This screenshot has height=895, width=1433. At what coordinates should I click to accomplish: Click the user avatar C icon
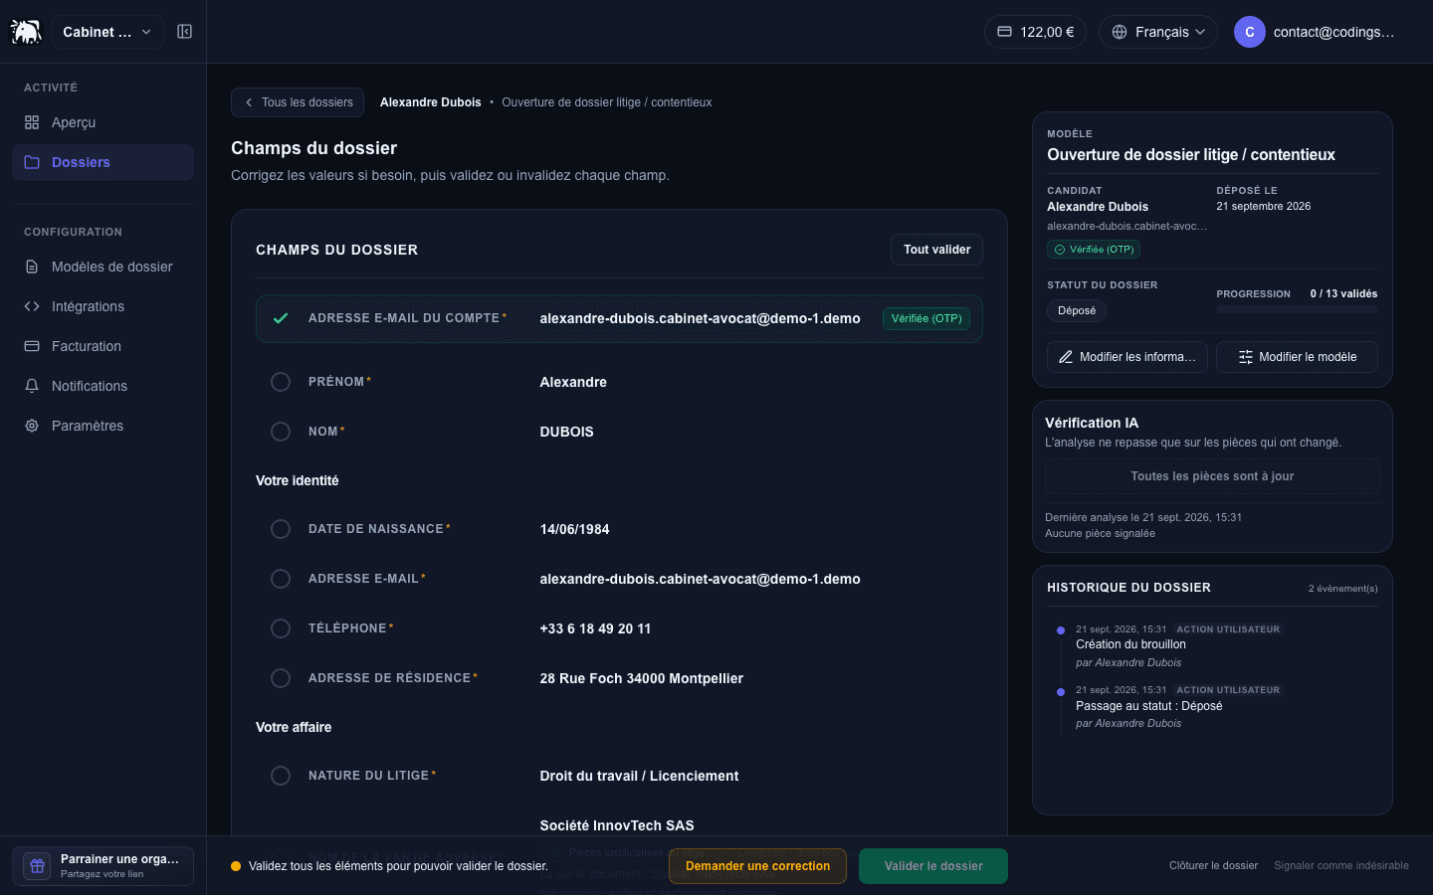(1250, 32)
